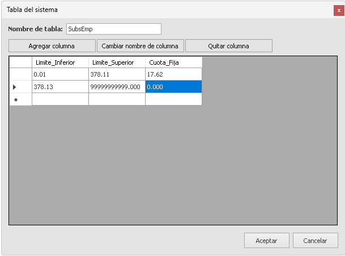Select the Limite_Superior column header
The width and height of the screenshot is (345, 256).
coord(117,62)
